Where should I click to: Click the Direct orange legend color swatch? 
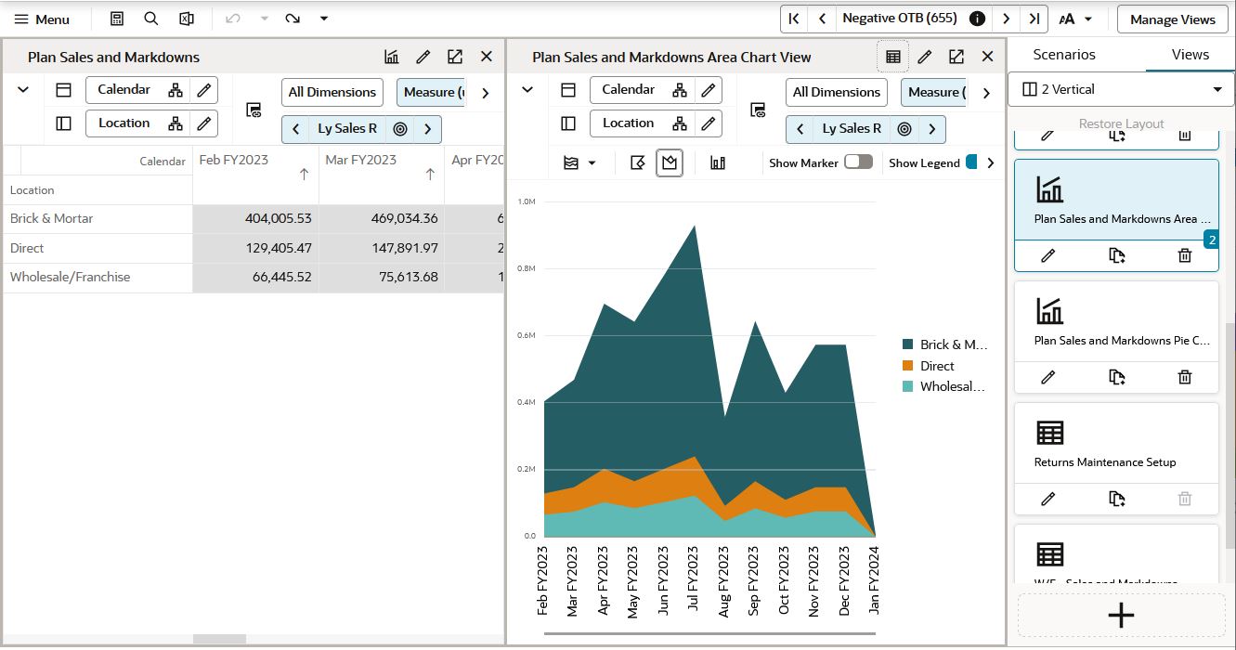click(x=907, y=366)
